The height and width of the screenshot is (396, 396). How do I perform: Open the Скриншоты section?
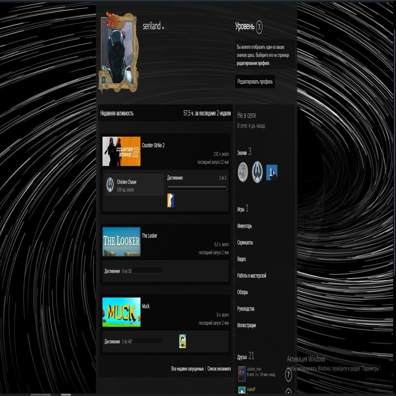click(x=245, y=243)
